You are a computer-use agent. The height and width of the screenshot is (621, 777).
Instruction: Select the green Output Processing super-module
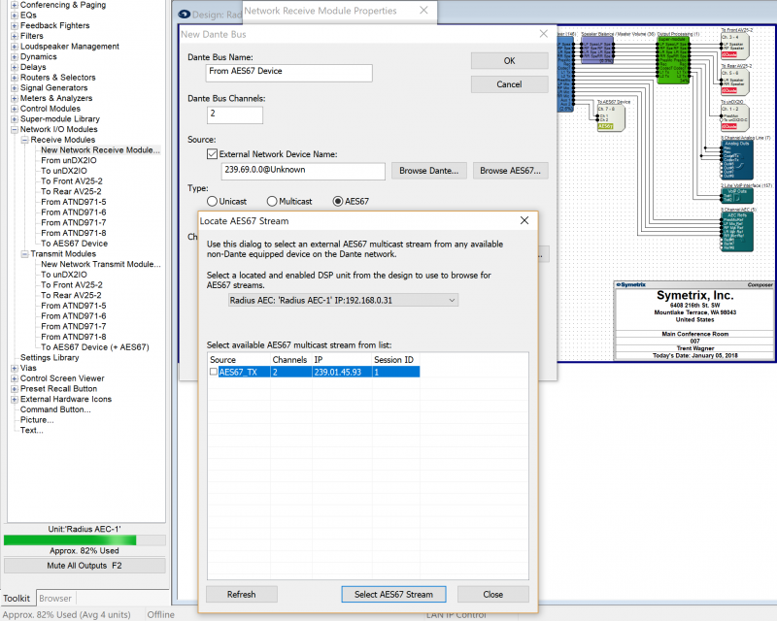click(x=672, y=59)
